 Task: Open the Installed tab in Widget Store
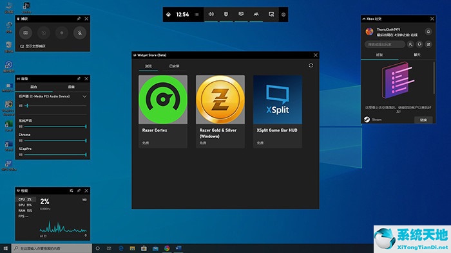click(174, 66)
